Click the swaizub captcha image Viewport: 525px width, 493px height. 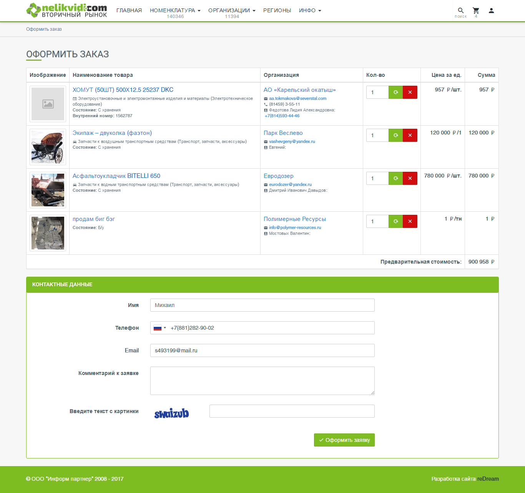(172, 413)
